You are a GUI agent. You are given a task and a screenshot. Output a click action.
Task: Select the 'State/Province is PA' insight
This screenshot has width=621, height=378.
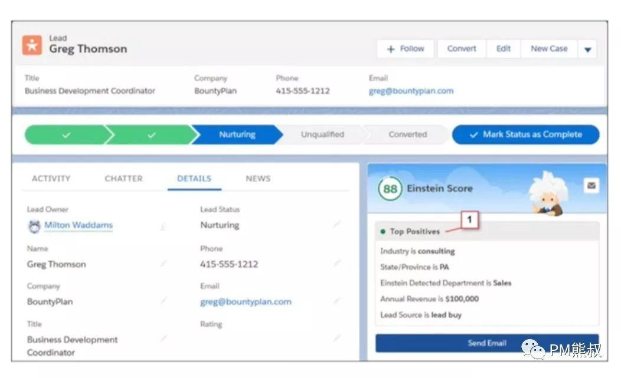pos(414,267)
